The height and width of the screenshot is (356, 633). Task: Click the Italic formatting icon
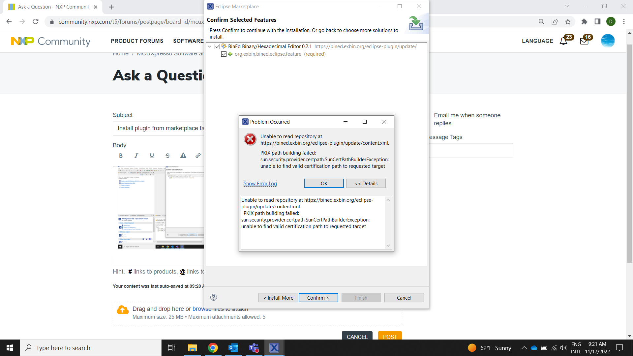(x=136, y=156)
